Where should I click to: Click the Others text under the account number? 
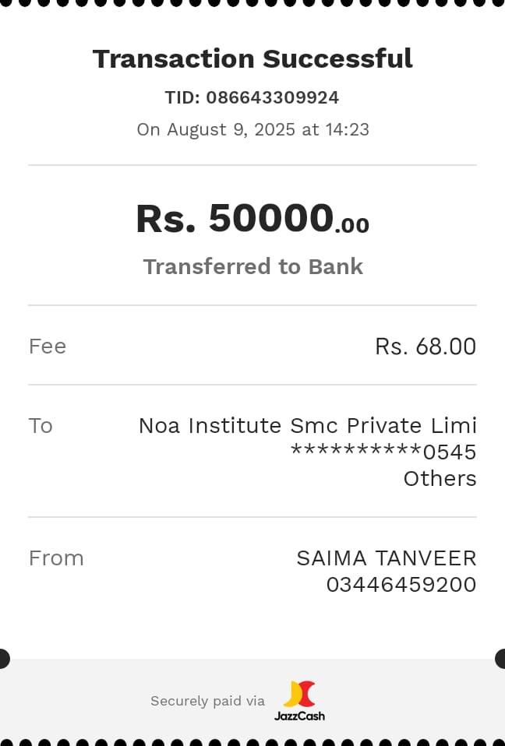(440, 478)
